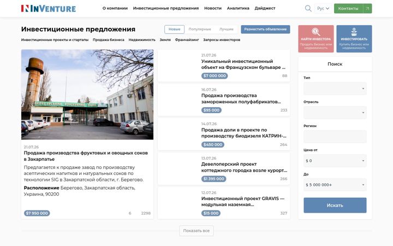This screenshot has width=393, height=246.
Task: Click the arrow icon on Контакты button
Action: (x=367, y=9)
